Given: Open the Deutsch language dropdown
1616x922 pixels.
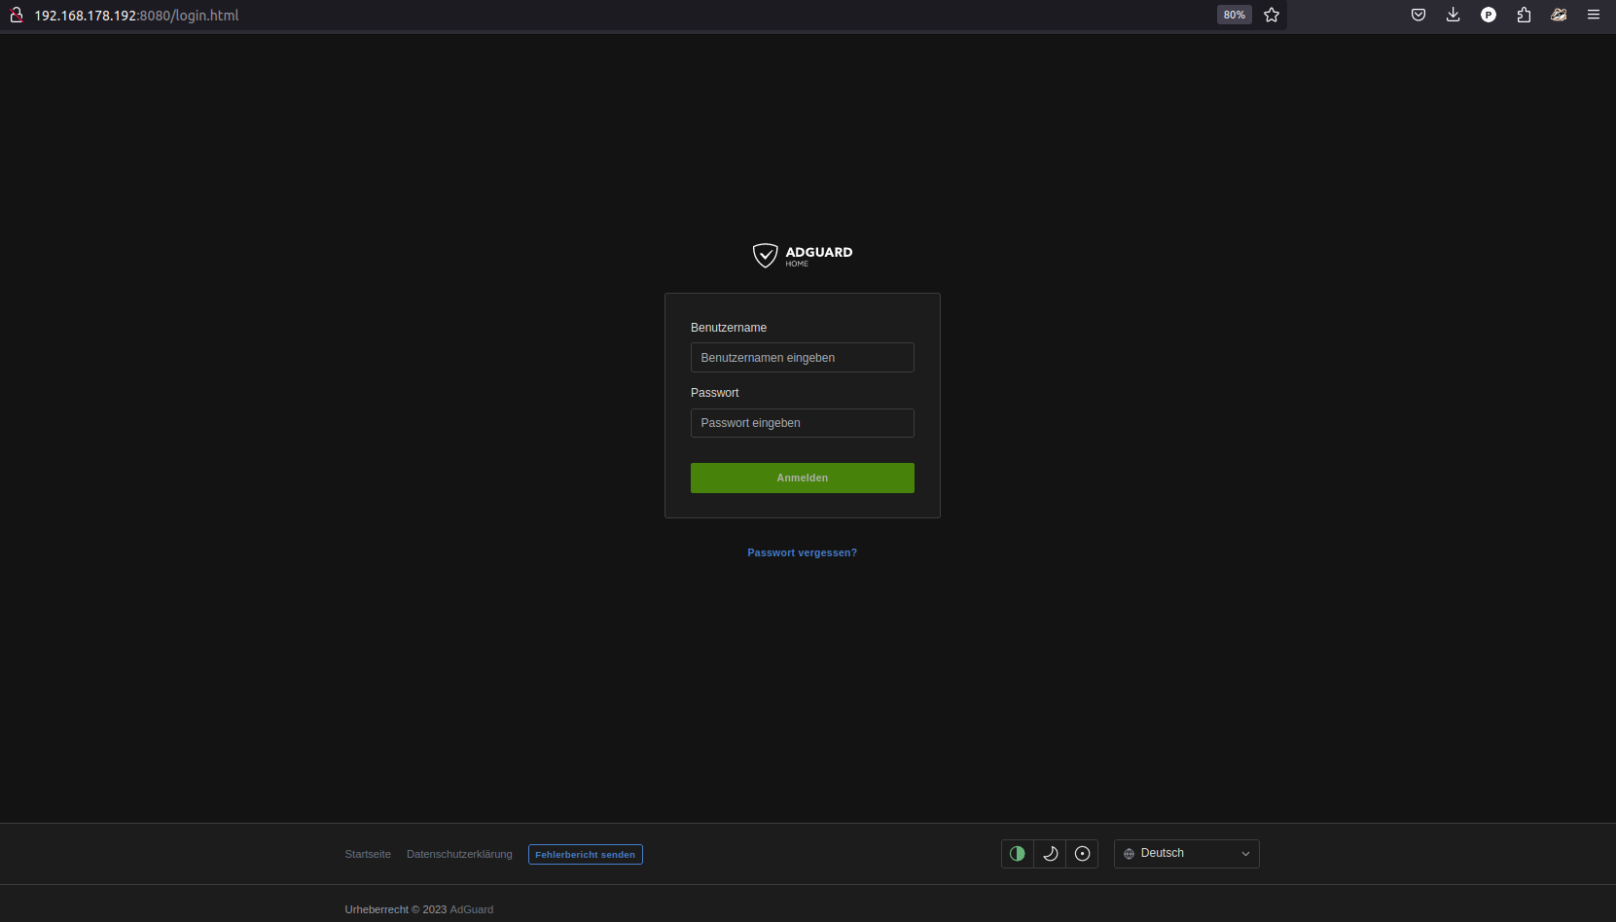Looking at the screenshot, I should point(1186,854).
